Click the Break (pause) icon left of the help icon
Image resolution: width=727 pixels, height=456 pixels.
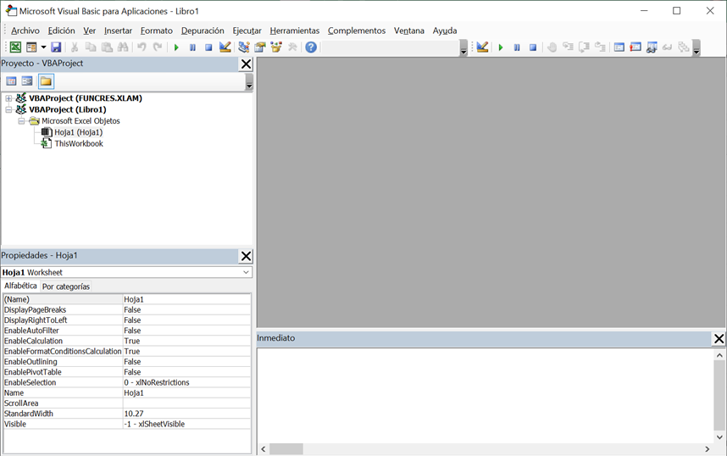pyautogui.click(x=192, y=47)
